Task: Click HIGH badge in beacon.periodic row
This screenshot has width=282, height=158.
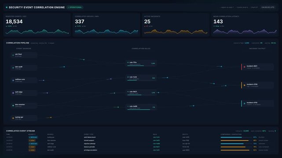Action: pyautogui.click(x=32, y=147)
